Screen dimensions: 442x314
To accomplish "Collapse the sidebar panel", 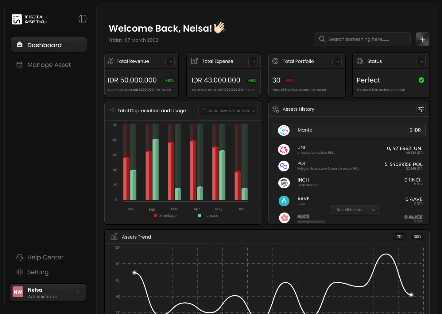I will tap(82, 19).
